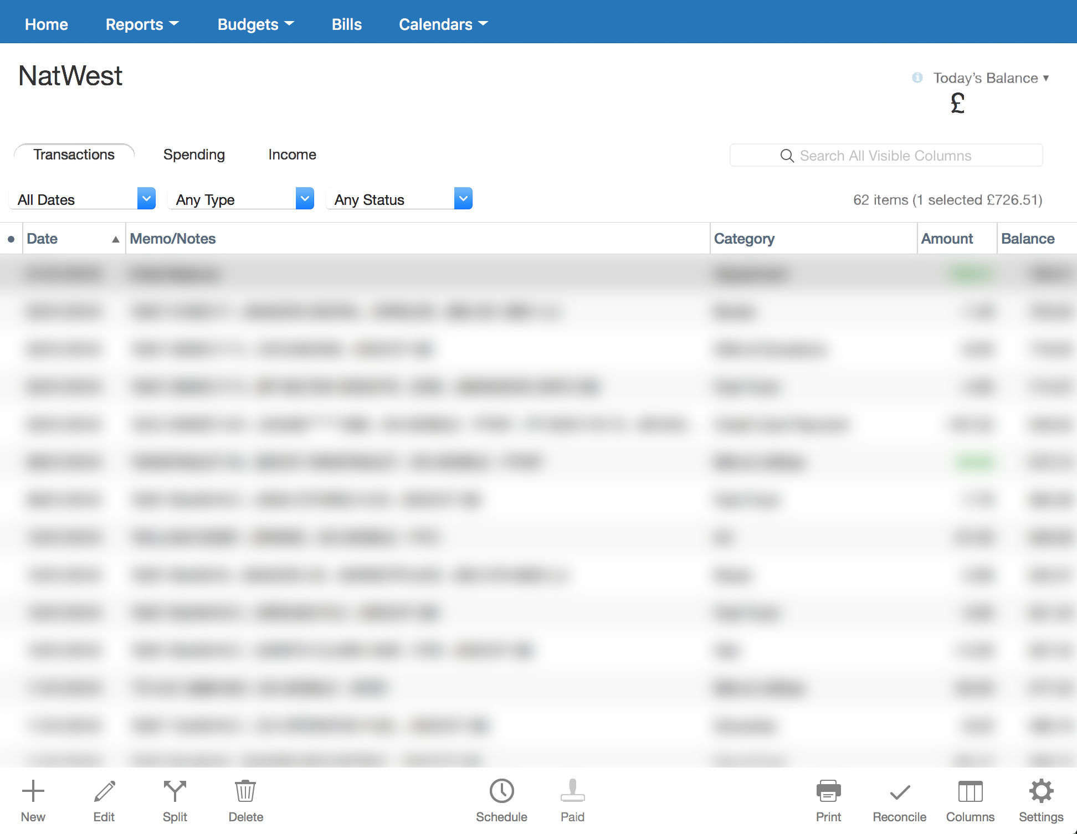Image resolution: width=1077 pixels, height=834 pixels.
Task: Click the 62 items selected summary text
Action: (948, 200)
